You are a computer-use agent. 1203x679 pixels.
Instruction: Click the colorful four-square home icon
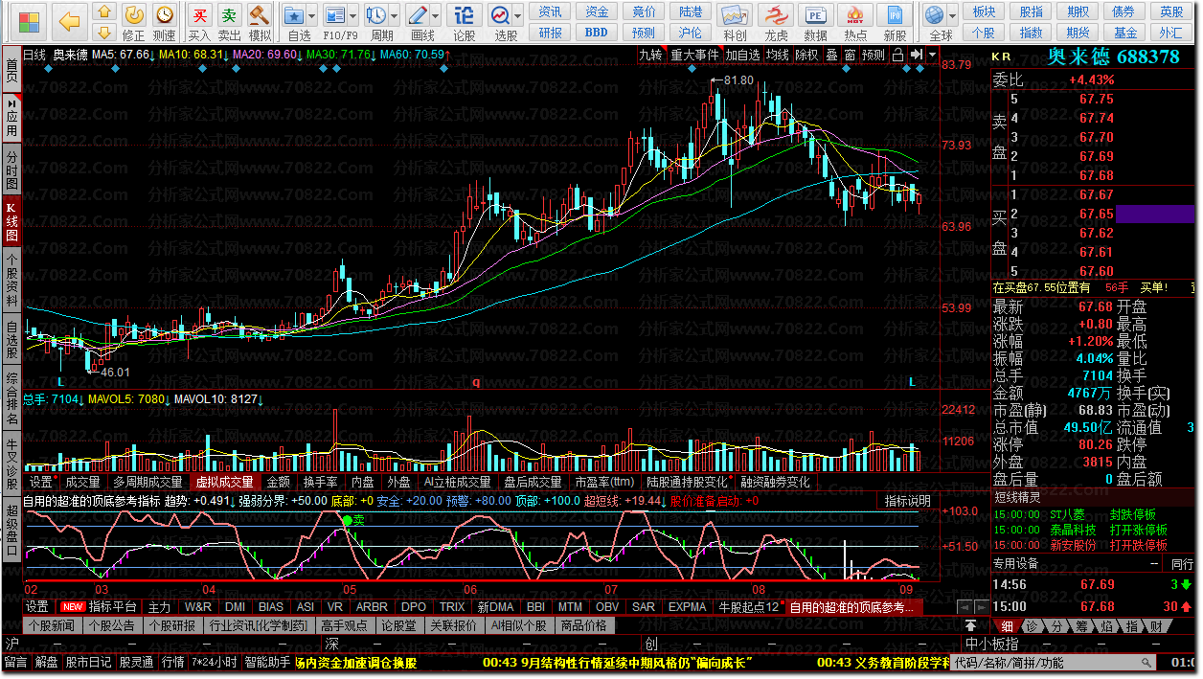tap(31, 20)
